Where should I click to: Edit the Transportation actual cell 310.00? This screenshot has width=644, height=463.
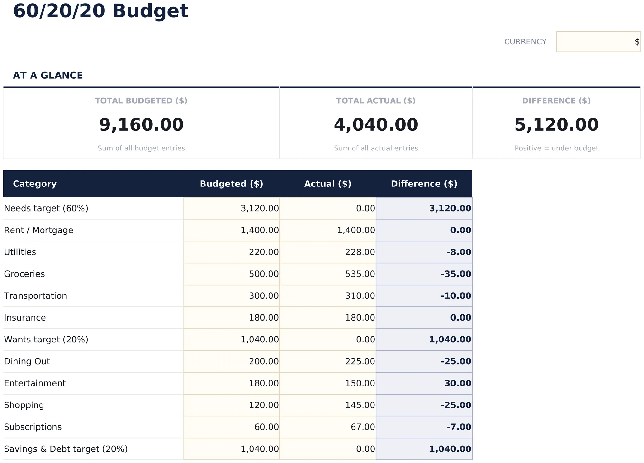click(x=328, y=296)
